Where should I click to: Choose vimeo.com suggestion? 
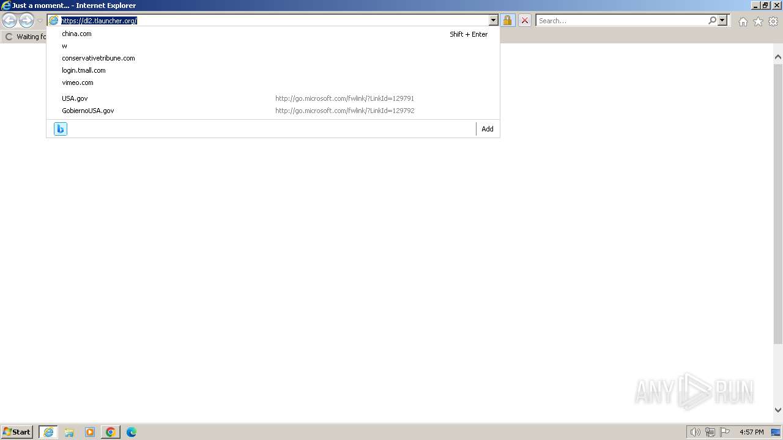point(273,82)
